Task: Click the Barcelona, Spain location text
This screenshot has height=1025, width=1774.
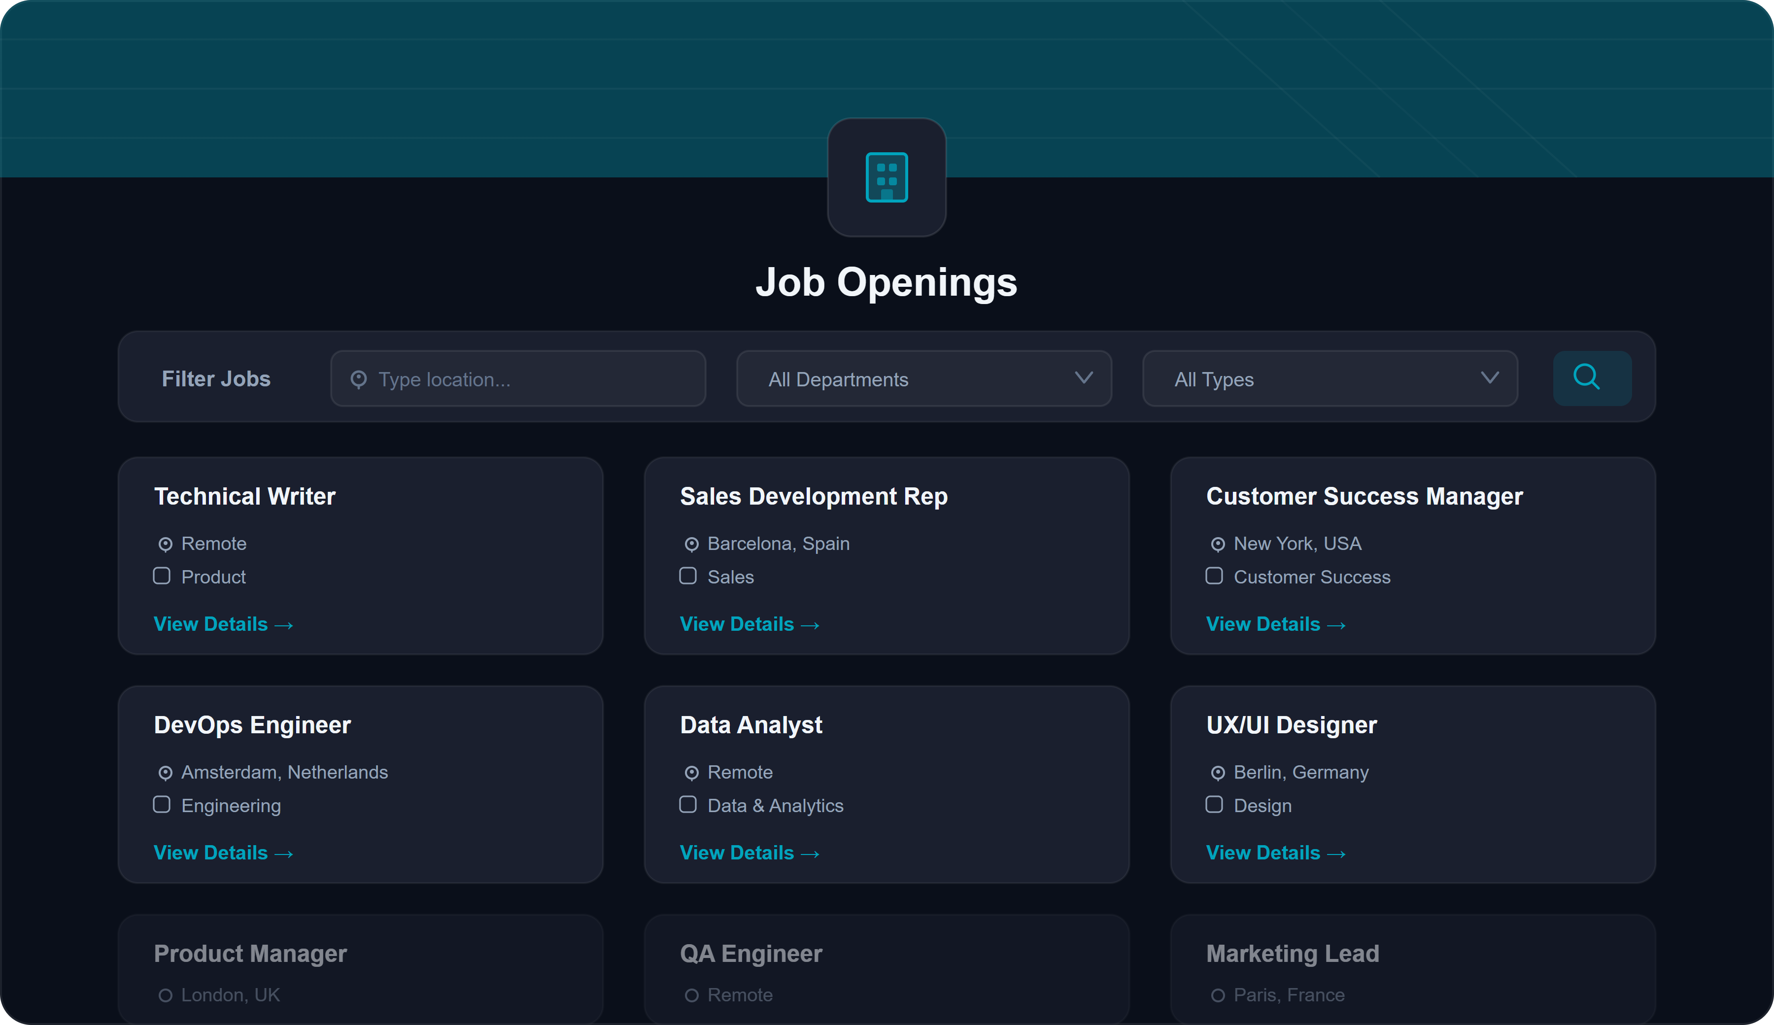Action: pyautogui.click(x=779, y=544)
